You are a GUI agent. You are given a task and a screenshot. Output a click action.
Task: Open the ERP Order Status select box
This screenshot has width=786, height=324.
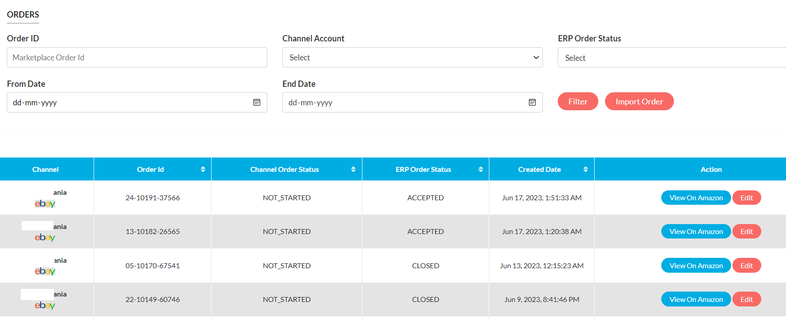point(671,58)
